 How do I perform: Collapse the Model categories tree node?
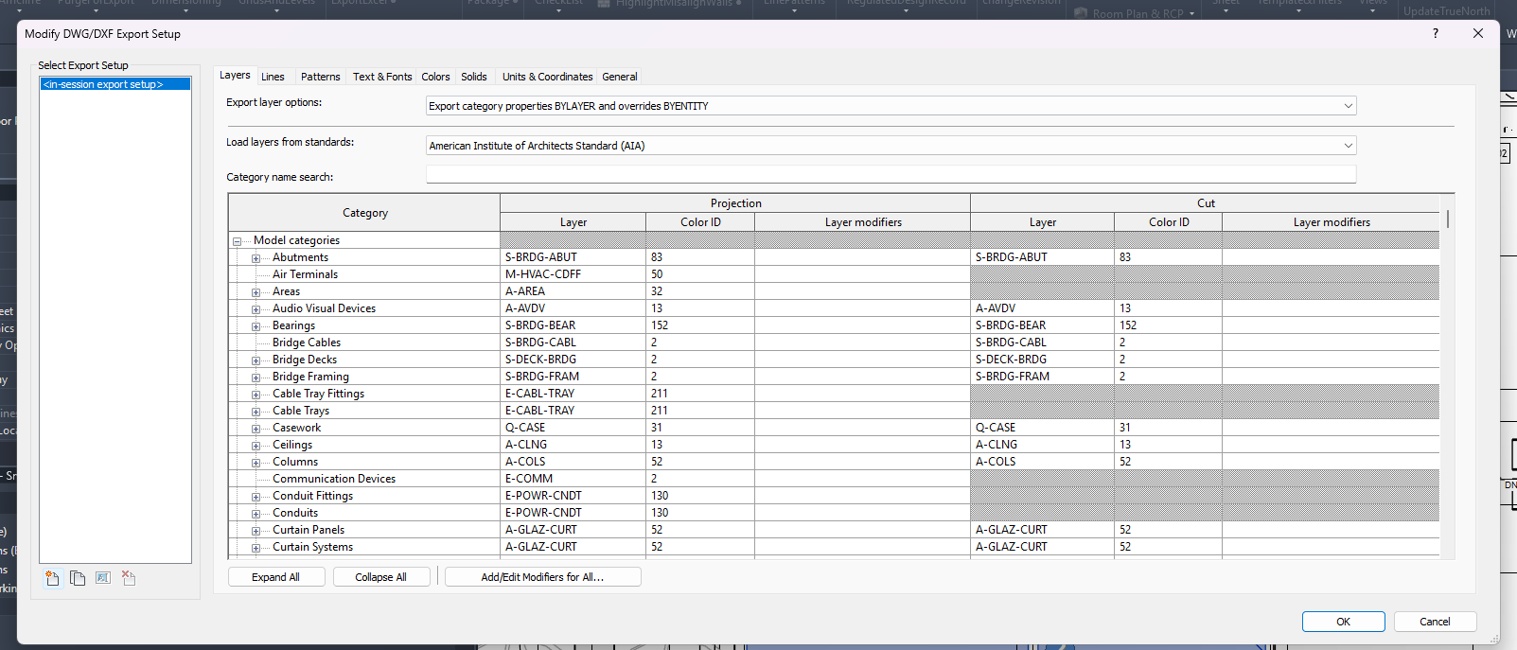[x=237, y=241]
